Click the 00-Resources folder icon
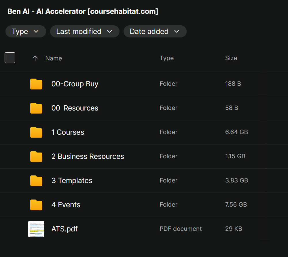Viewport: 288px width, 257px height. click(36, 108)
